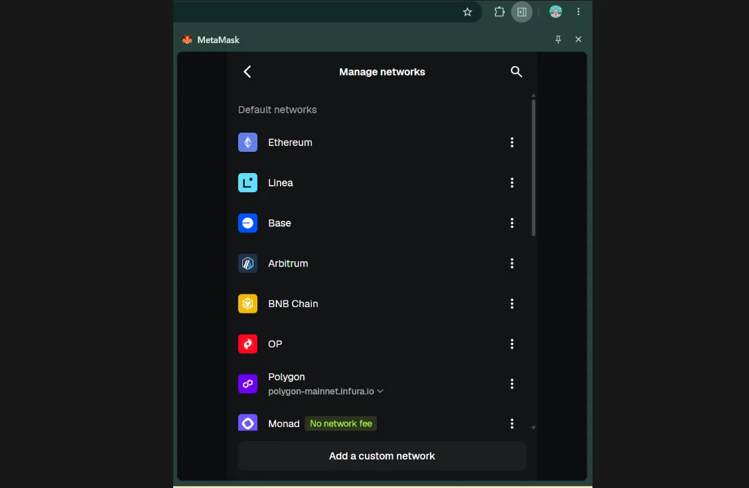Click the Ethereum network logo
This screenshot has height=488, width=749.
click(x=247, y=143)
